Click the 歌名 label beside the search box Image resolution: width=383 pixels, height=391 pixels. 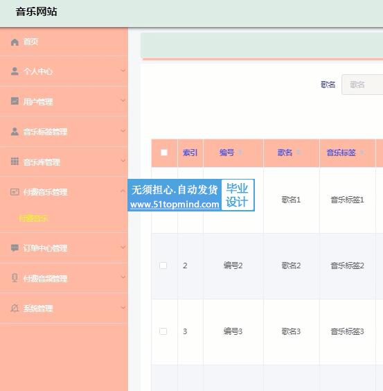(x=328, y=85)
